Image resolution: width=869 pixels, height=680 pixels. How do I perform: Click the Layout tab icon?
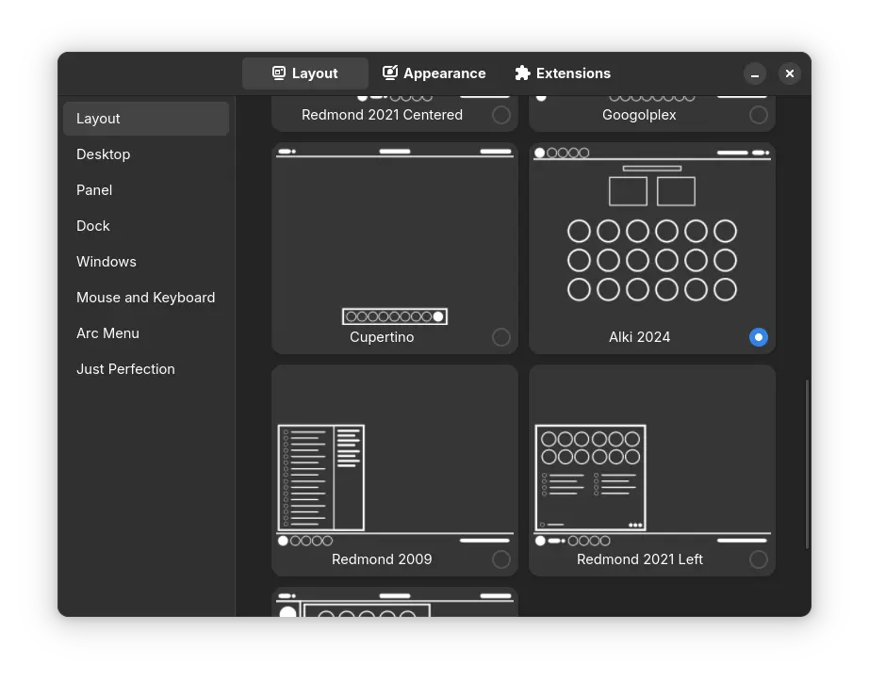point(279,73)
